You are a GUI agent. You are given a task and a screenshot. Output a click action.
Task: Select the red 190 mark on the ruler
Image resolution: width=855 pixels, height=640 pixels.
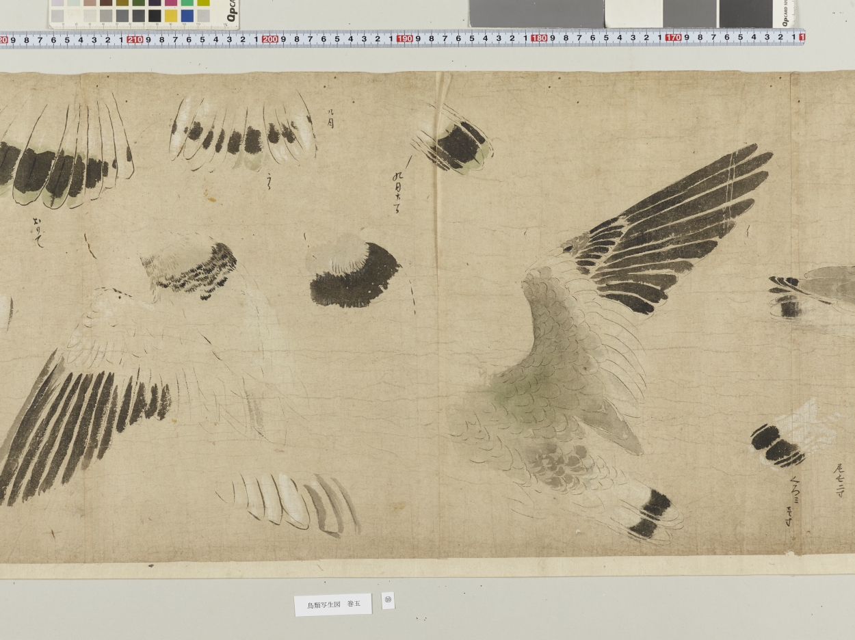point(404,39)
